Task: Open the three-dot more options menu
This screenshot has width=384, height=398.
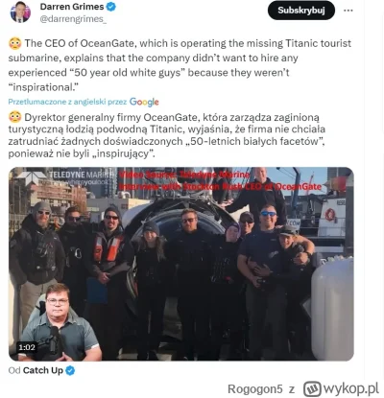Action: (x=348, y=11)
